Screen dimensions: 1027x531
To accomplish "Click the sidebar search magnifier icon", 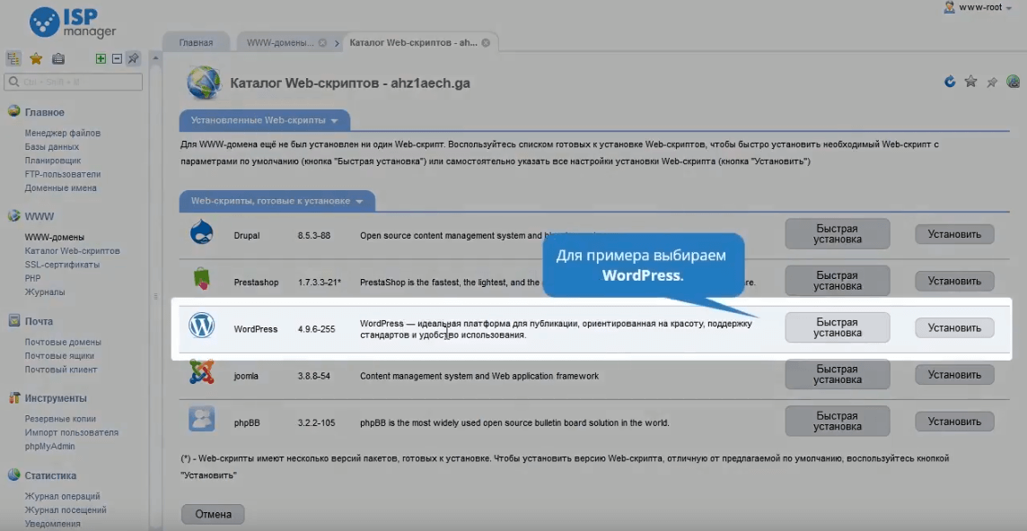I will pyautogui.click(x=13, y=82).
